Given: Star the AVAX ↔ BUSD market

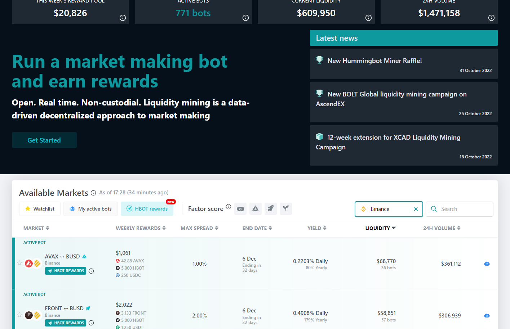Looking at the screenshot, I should (x=19, y=263).
